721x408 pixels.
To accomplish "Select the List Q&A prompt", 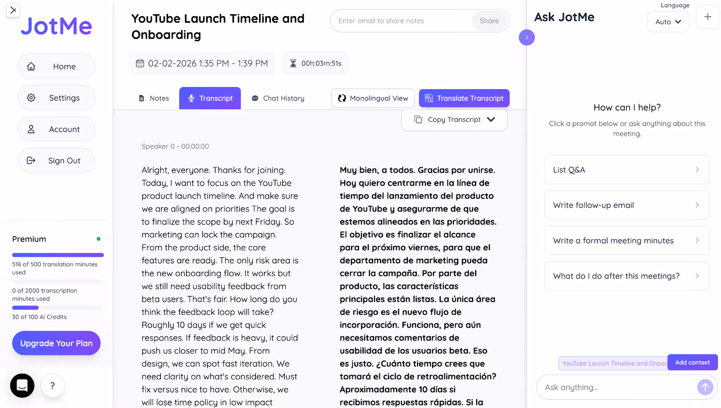I will pos(627,170).
